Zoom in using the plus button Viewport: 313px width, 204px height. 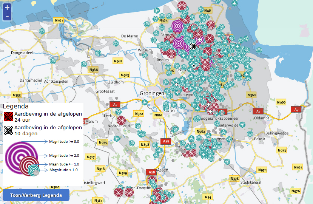click(x=8, y=7)
